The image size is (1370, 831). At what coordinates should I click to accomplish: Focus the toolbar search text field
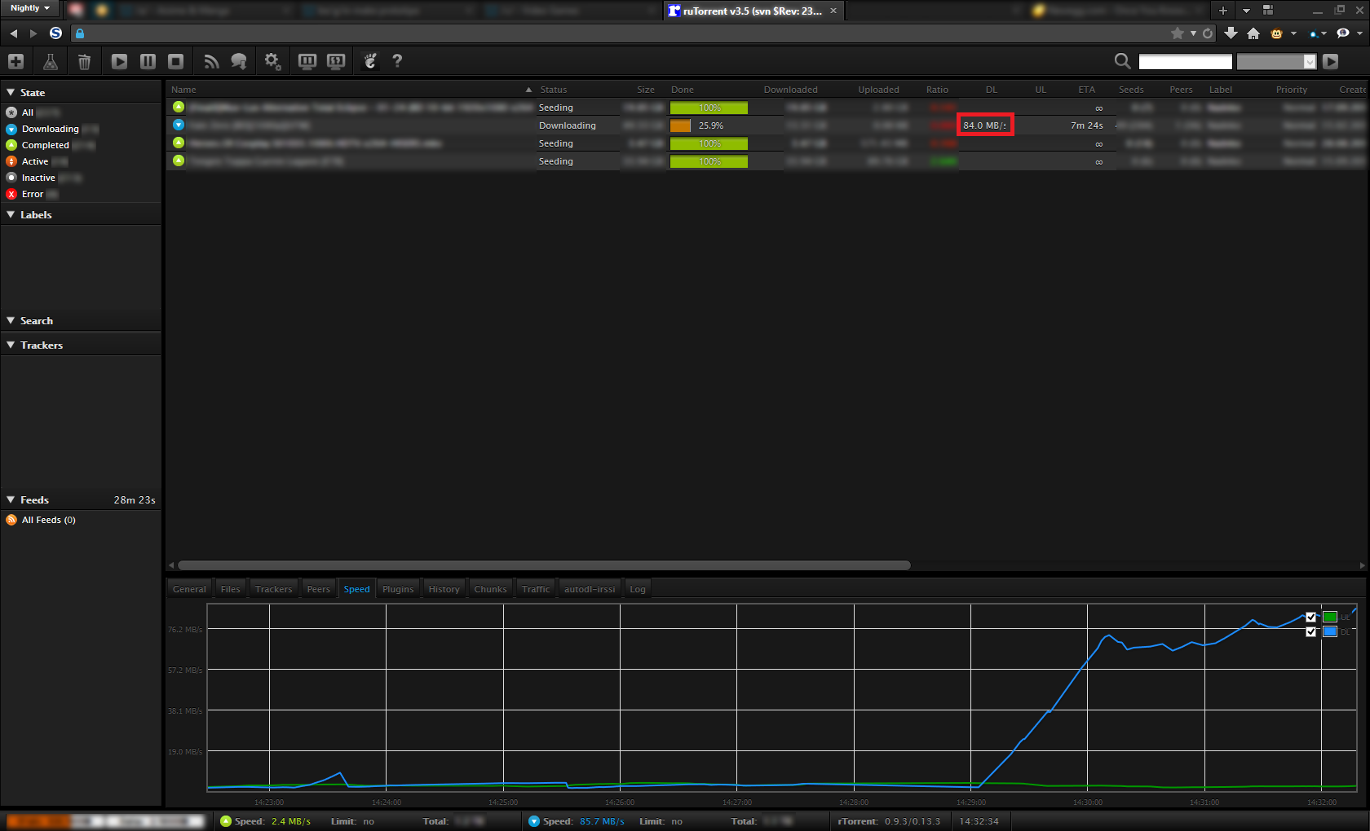click(x=1185, y=62)
